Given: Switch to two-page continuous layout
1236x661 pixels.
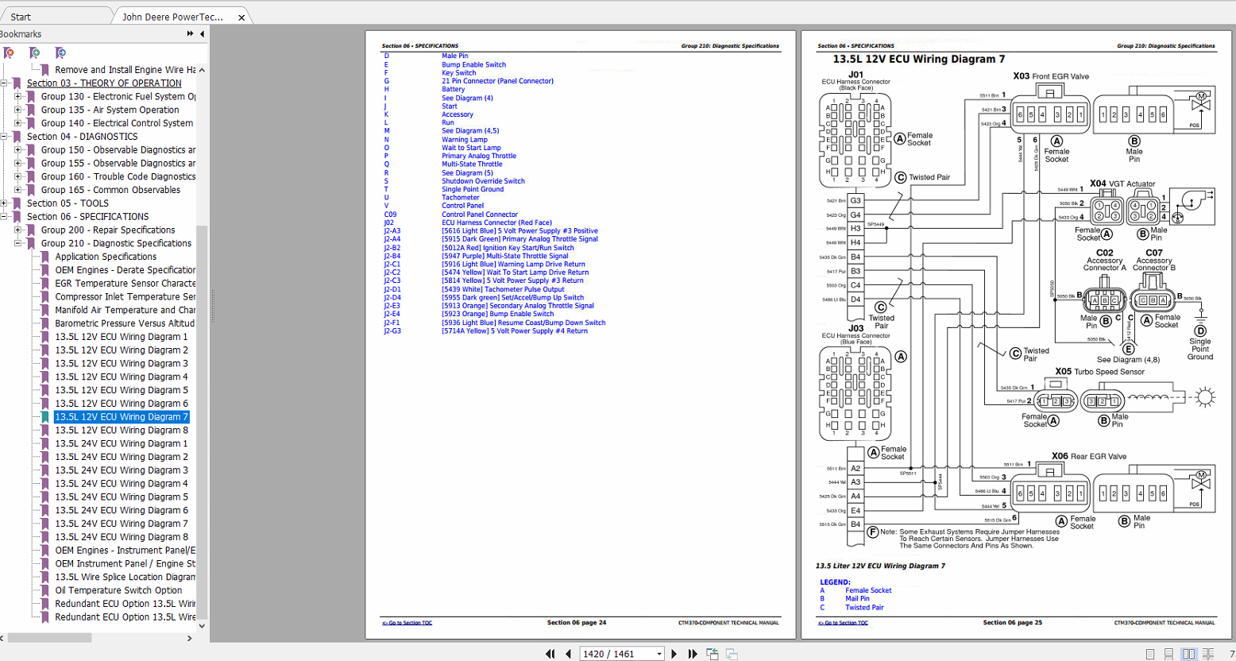Looking at the screenshot, I should [1208, 654].
